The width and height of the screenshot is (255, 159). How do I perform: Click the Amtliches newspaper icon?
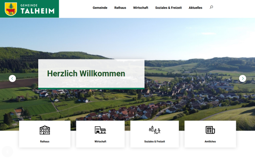tap(210, 130)
